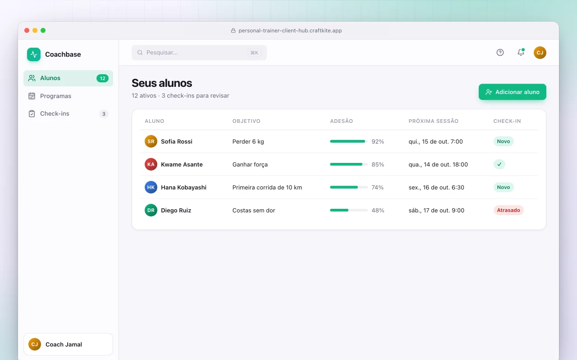
Task: Click the Novo badge for Sofia Rossi
Action: point(504,141)
